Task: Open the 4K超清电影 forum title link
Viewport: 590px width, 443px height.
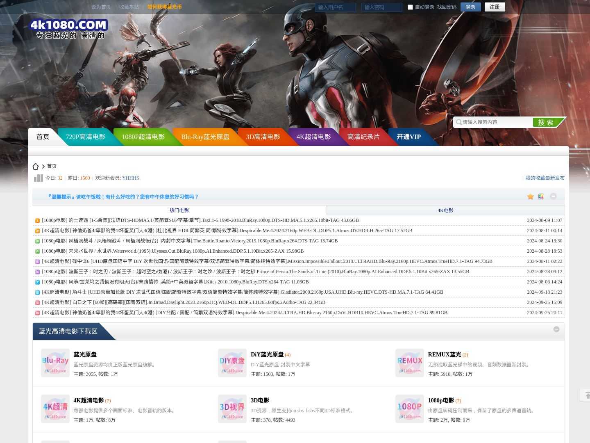Action: click(88, 400)
